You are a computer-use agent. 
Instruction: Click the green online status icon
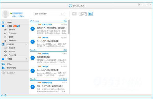pos(11,13)
